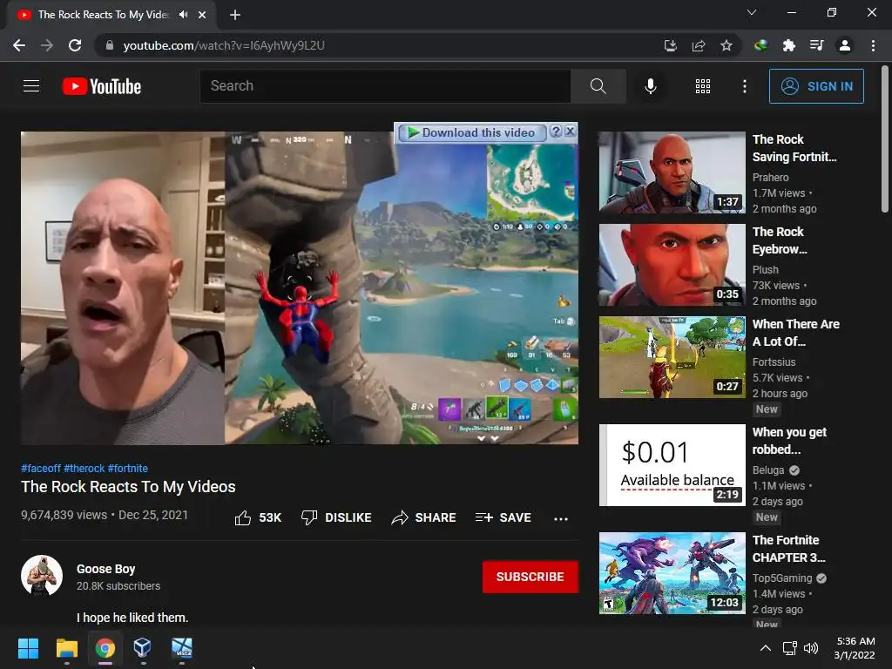The height and width of the screenshot is (669, 892).
Task: Click the search magnifier button
Action: 598,86
